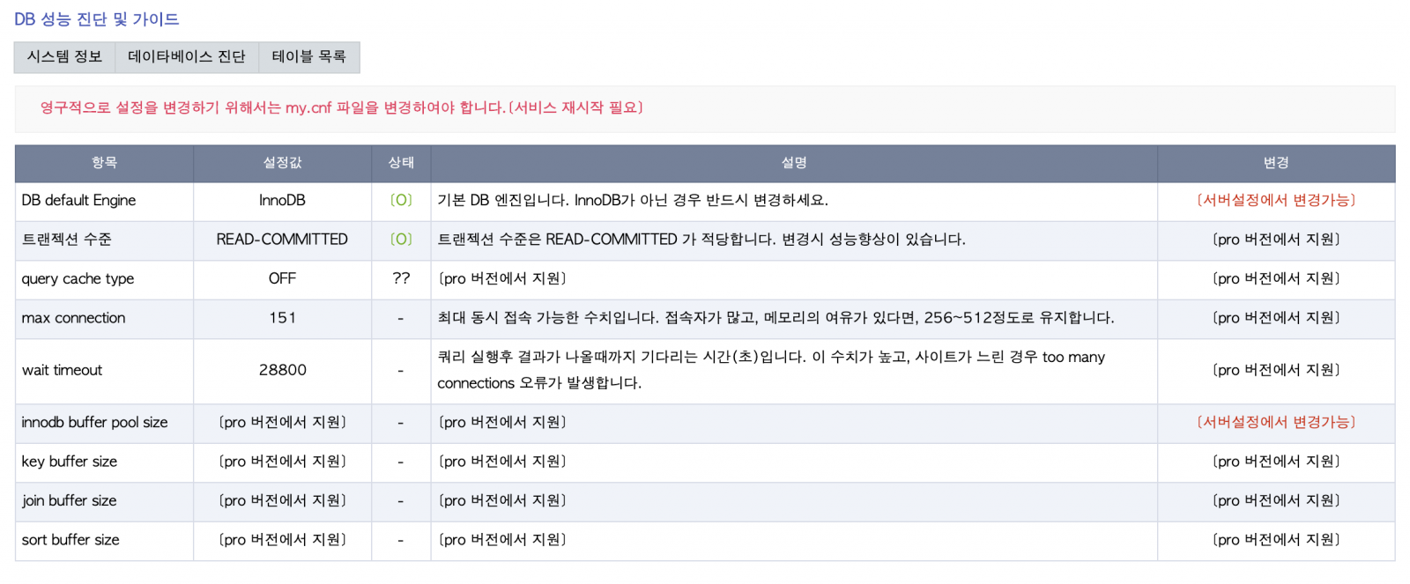Click the DB 성능 진단 및 가이드 heading
The image size is (1410, 584).
point(97,19)
